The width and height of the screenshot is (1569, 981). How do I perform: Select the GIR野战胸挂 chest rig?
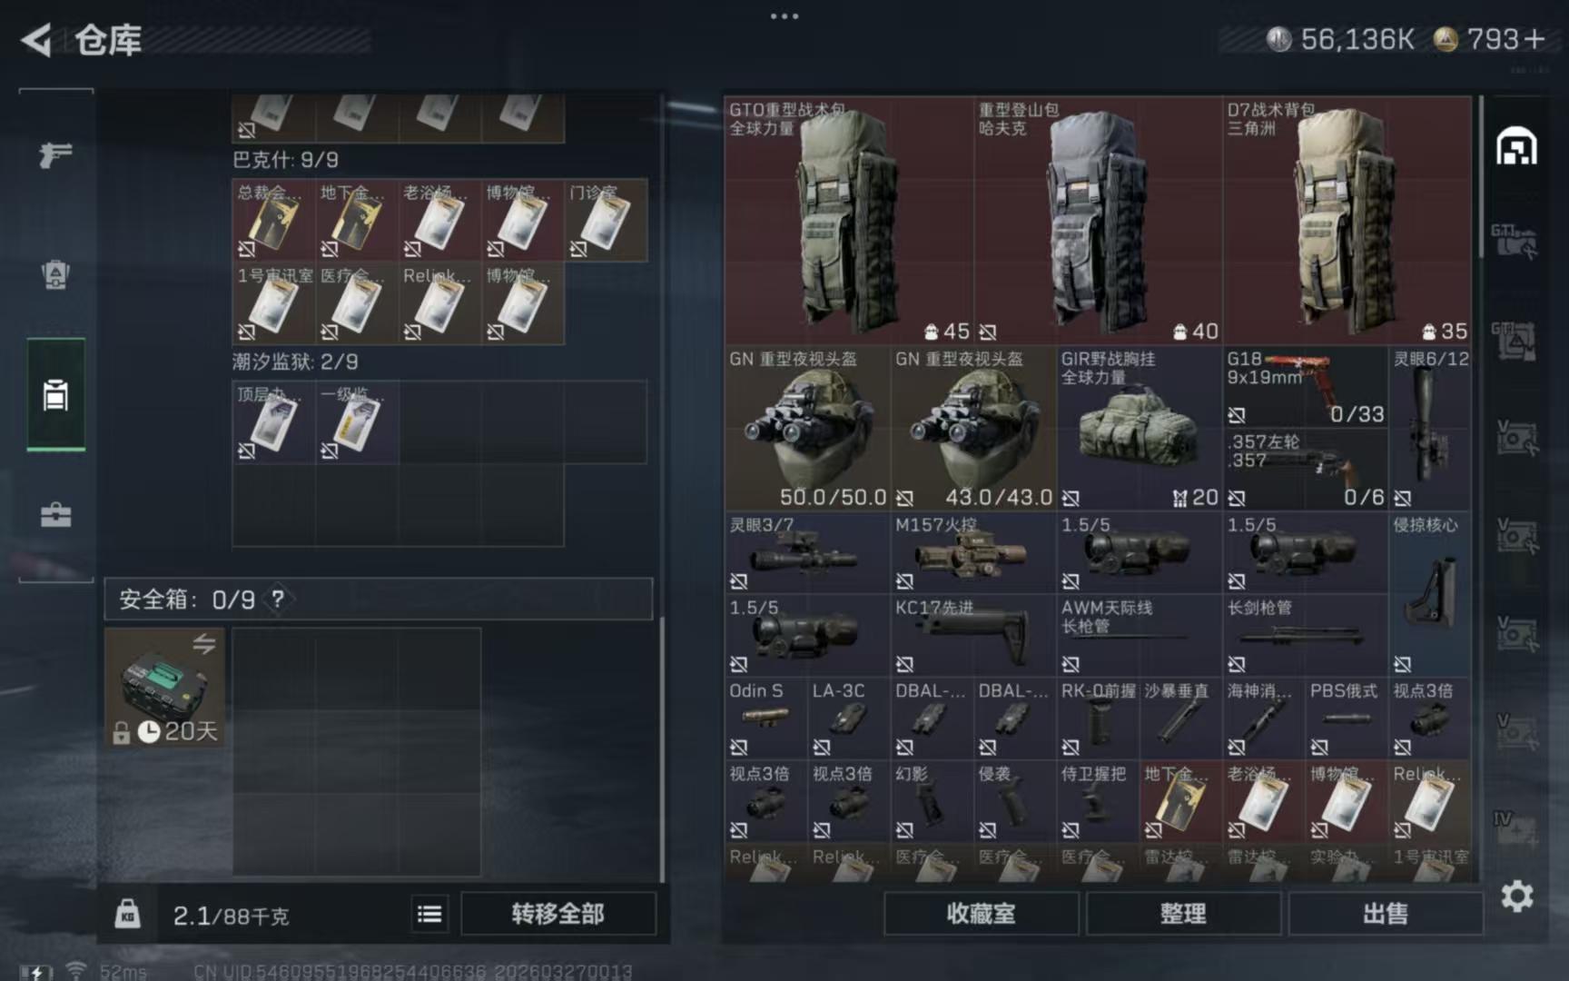1140,428
